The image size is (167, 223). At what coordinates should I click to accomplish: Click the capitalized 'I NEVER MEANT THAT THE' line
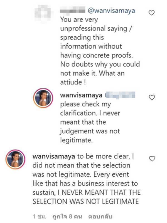(86, 193)
